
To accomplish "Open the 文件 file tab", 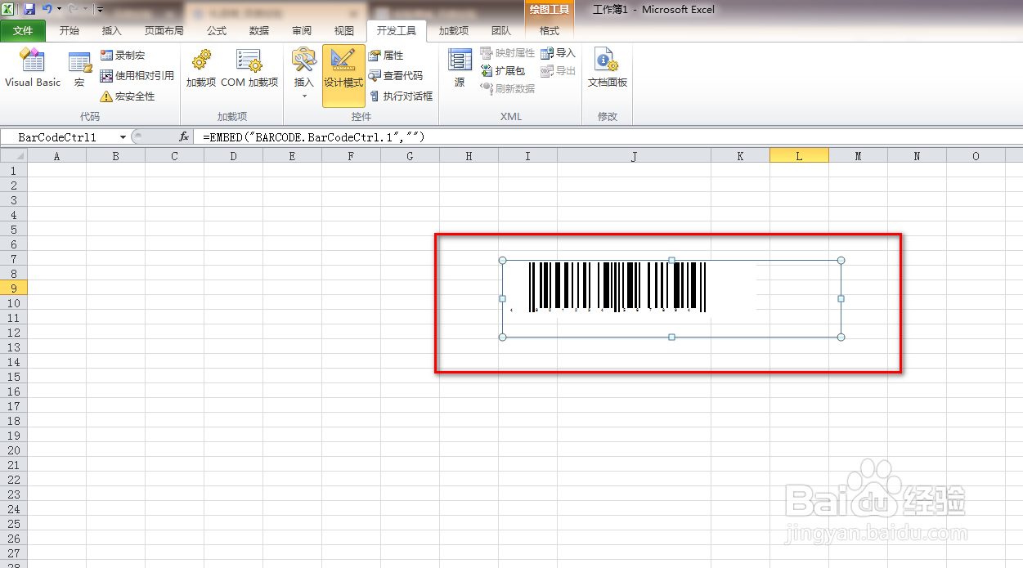I will tap(23, 31).
